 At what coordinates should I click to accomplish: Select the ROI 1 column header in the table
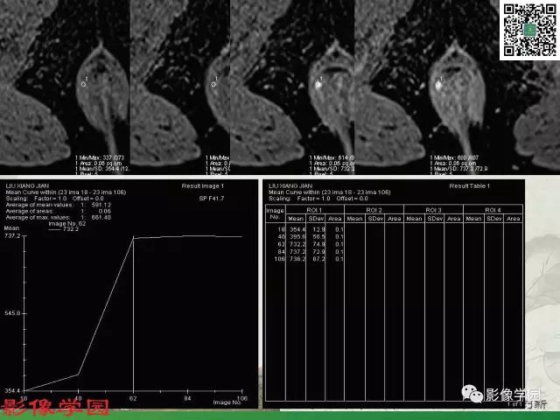pos(314,210)
